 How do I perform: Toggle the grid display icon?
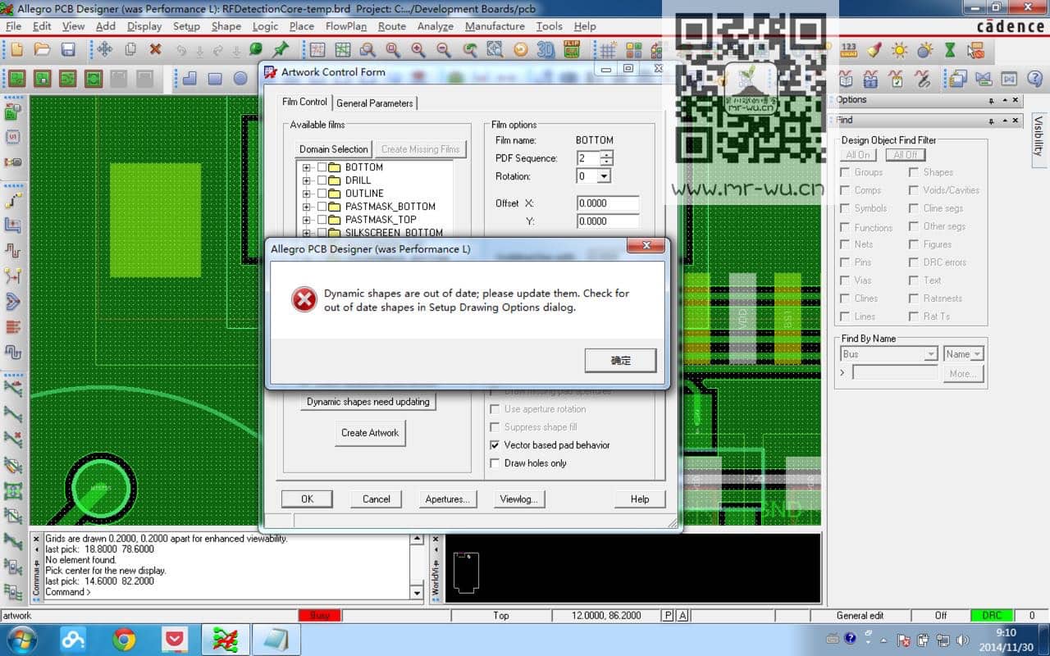tap(608, 50)
